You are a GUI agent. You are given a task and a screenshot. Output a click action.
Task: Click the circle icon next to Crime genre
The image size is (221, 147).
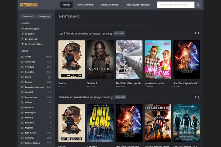coord(22,77)
